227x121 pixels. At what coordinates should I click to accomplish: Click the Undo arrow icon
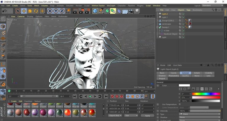click(x=4, y=11)
